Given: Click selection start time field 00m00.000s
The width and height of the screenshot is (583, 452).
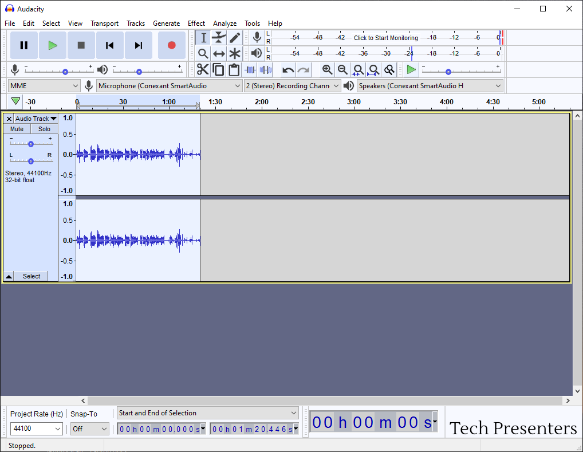Looking at the screenshot, I should (x=161, y=429).
